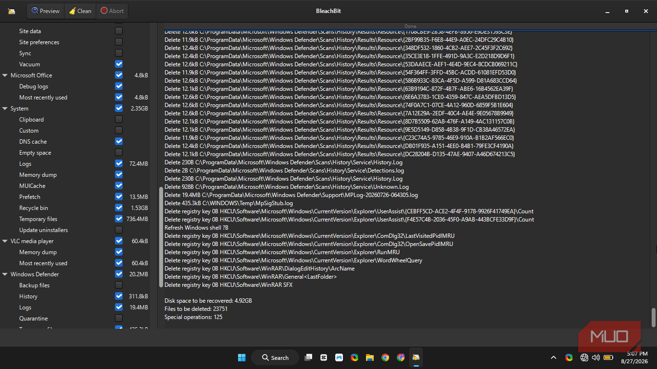Uncheck the VLC media player group checkbox
This screenshot has height=369, width=657.
[x=119, y=241]
